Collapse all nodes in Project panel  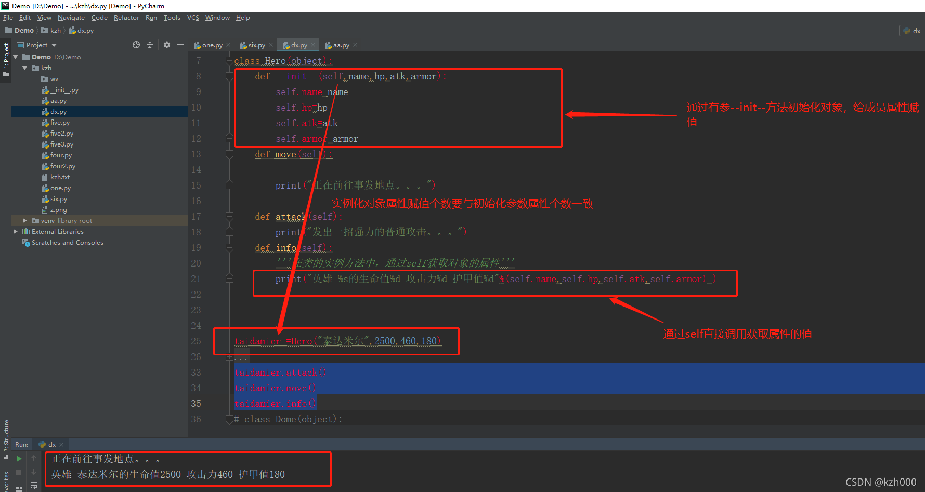coord(150,45)
